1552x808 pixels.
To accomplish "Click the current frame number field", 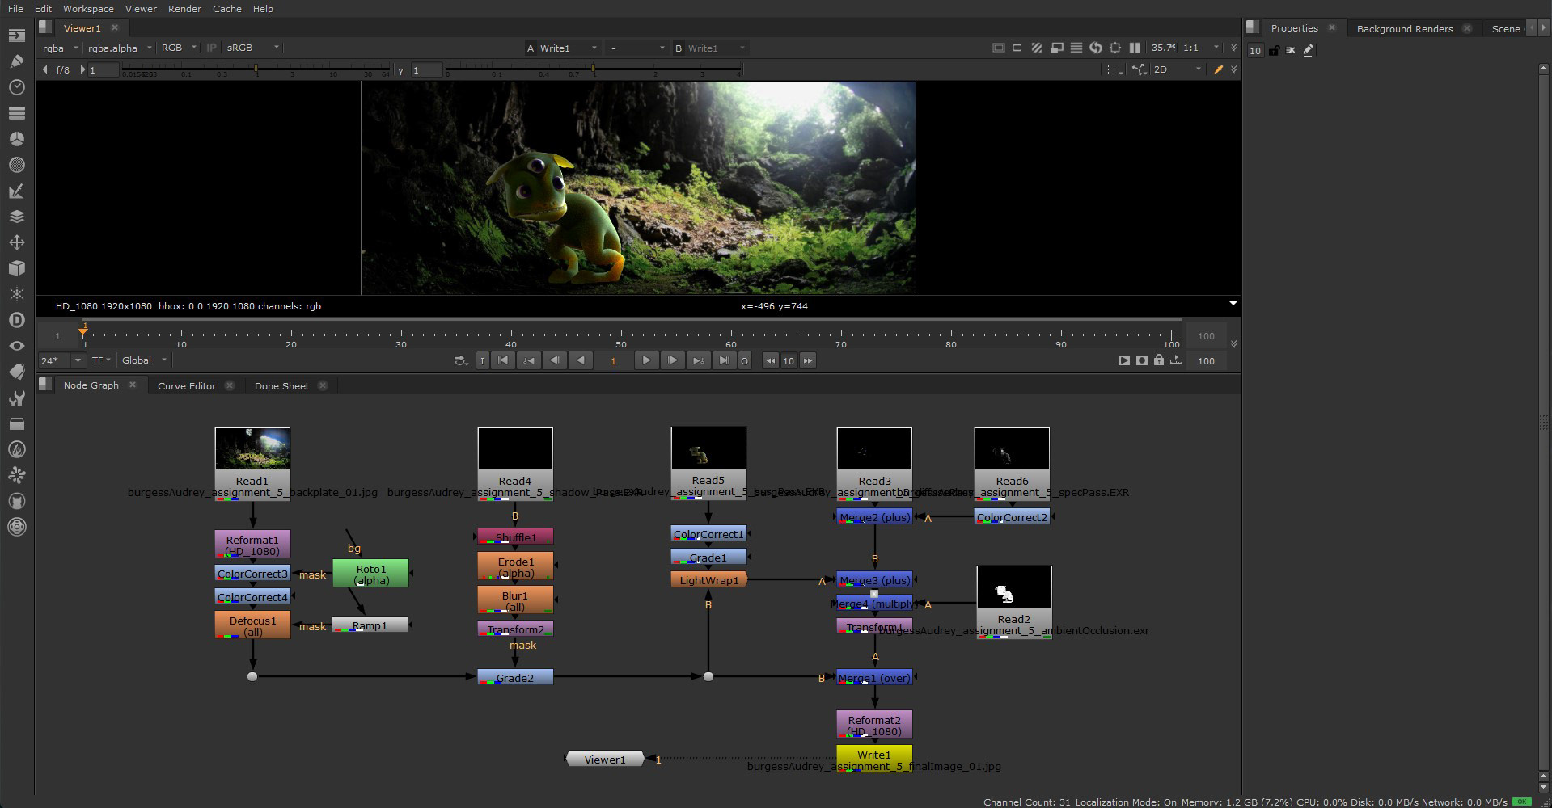I will [613, 360].
